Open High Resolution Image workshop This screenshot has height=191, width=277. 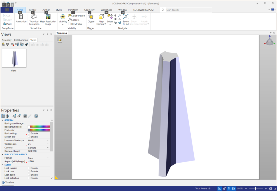[48, 19]
